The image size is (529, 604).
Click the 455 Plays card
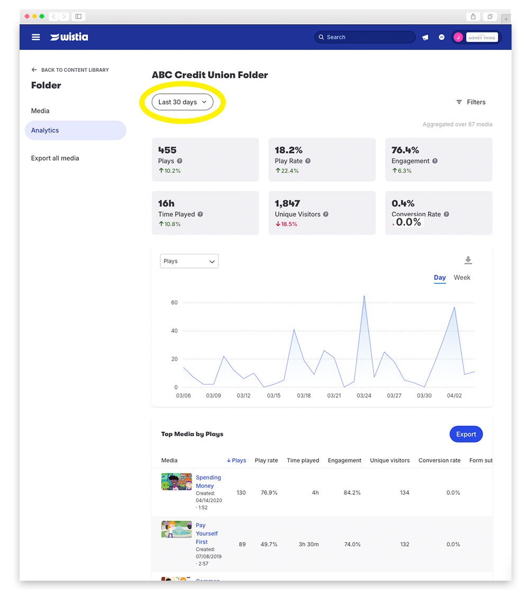pyautogui.click(x=205, y=159)
